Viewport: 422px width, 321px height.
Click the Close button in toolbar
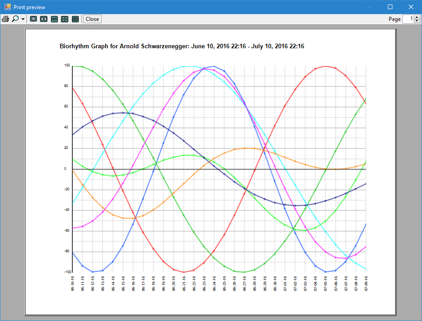click(92, 19)
